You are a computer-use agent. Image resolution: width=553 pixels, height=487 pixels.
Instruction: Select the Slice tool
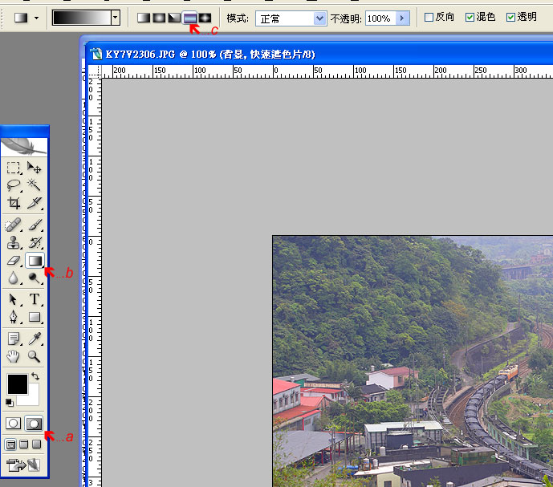(x=35, y=203)
